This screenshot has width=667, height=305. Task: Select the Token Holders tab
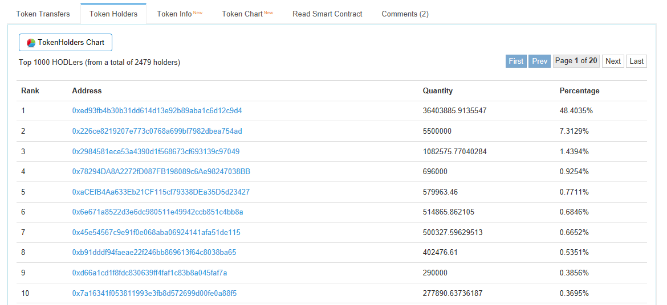113,14
